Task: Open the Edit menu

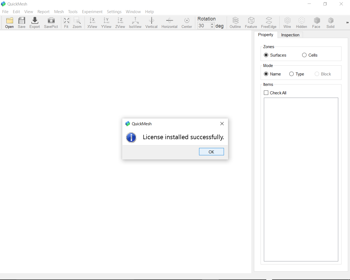Action: pos(16,11)
